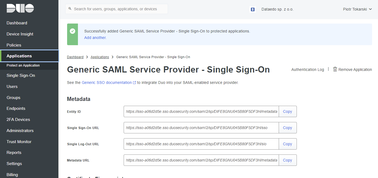Viewport: 378px width, 178px height.
Task: Copy the Single Log-Out URL
Action: pos(287,144)
